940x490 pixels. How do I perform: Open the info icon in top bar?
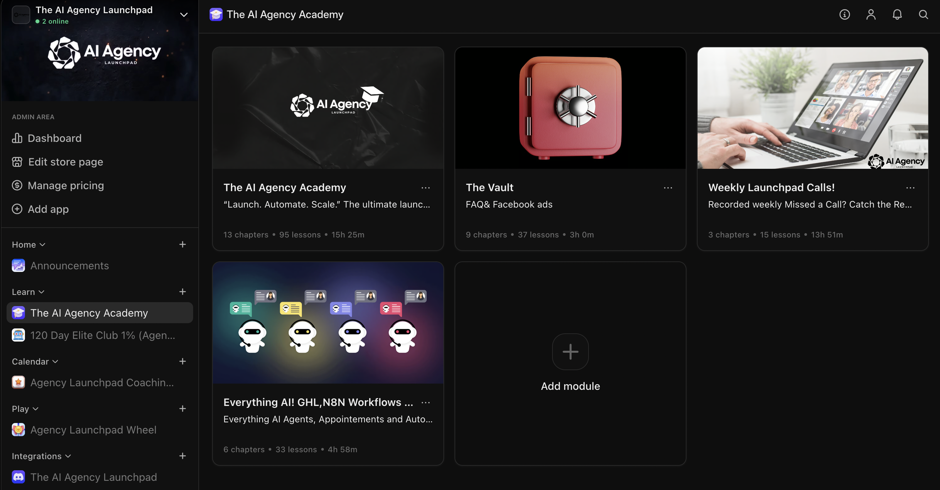(844, 14)
